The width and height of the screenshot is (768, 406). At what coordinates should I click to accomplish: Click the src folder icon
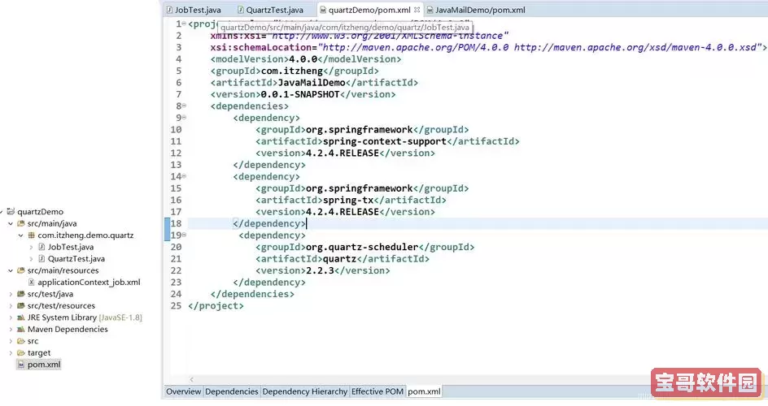point(21,340)
